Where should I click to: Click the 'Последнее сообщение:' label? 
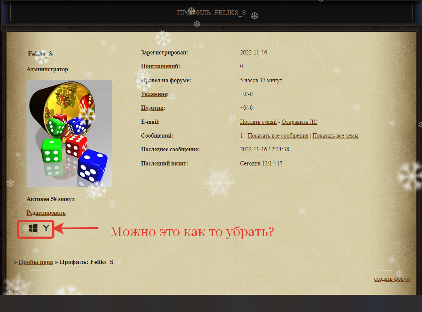(x=171, y=150)
